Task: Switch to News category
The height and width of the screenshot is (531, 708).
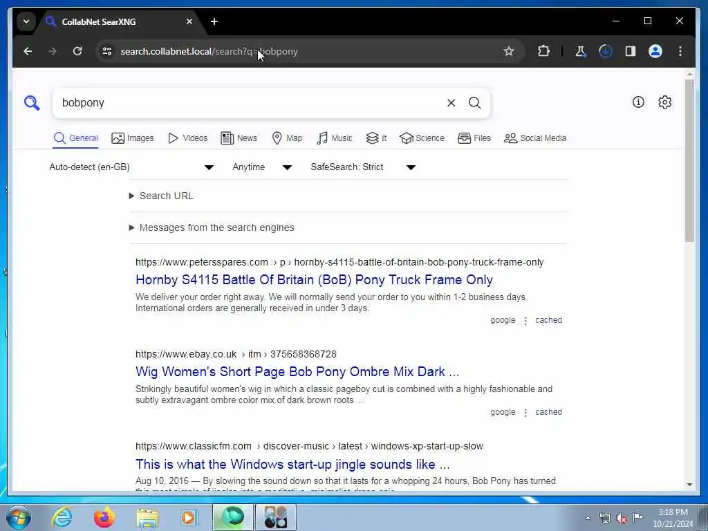Action: (x=239, y=138)
